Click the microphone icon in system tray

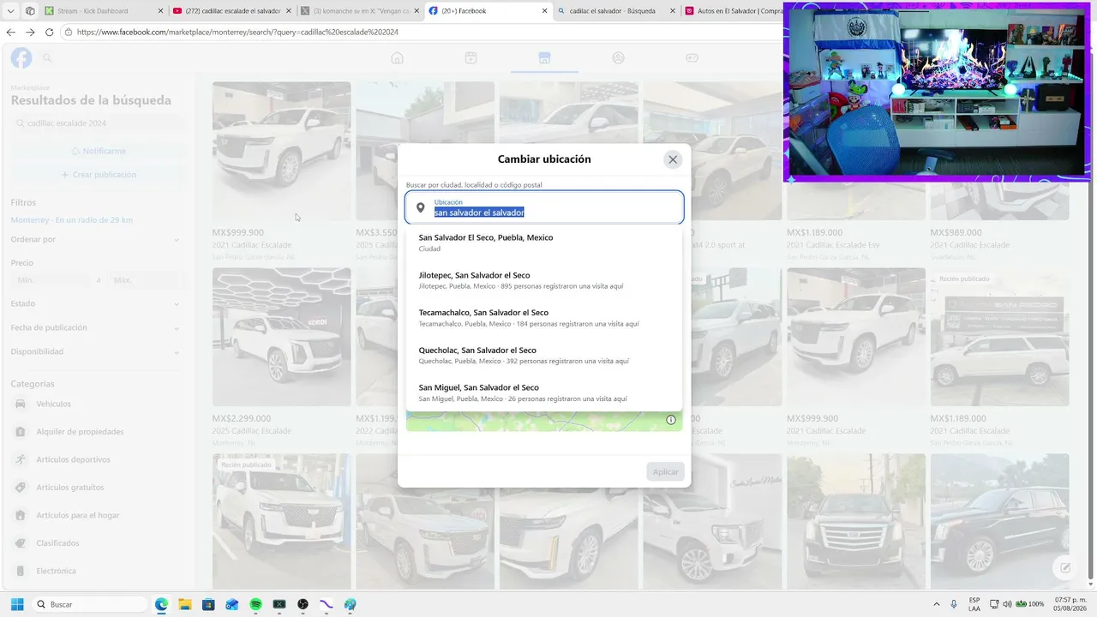click(954, 604)
